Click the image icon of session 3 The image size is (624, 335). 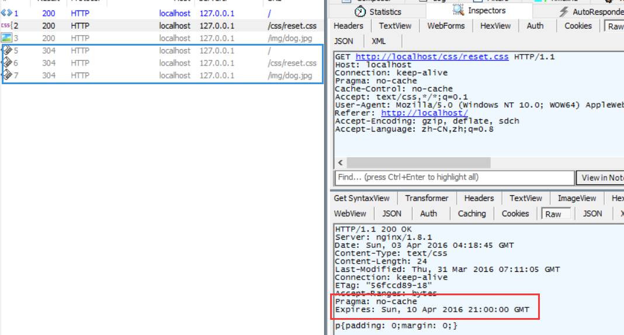click(6, 38)
